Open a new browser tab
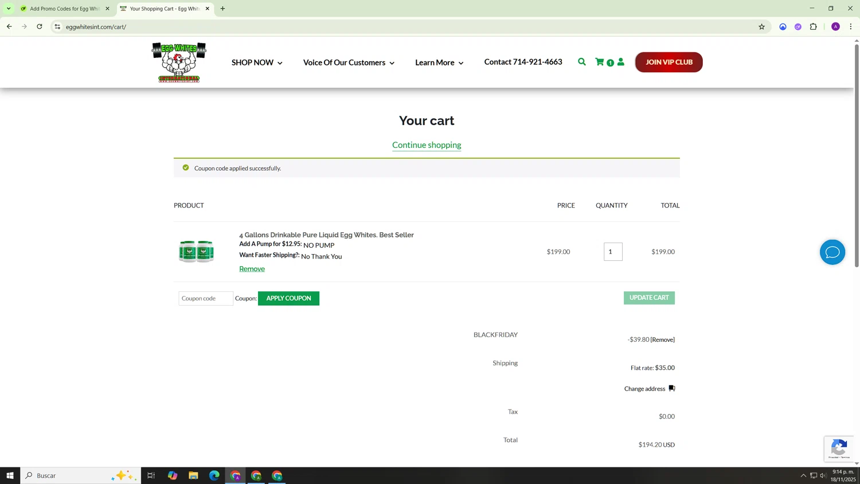The width and height of the screenshot is (860, 484). (x=222, y=9)
